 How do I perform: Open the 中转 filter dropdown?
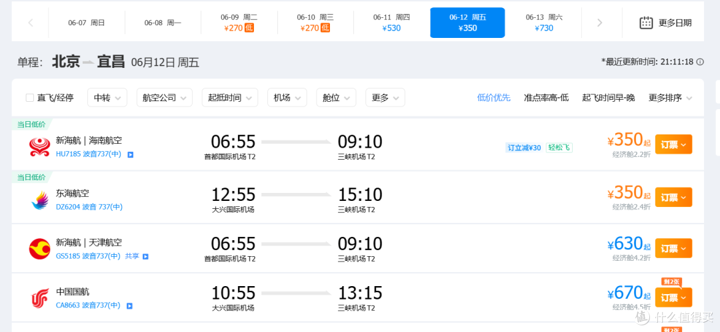tap(107, 98)
